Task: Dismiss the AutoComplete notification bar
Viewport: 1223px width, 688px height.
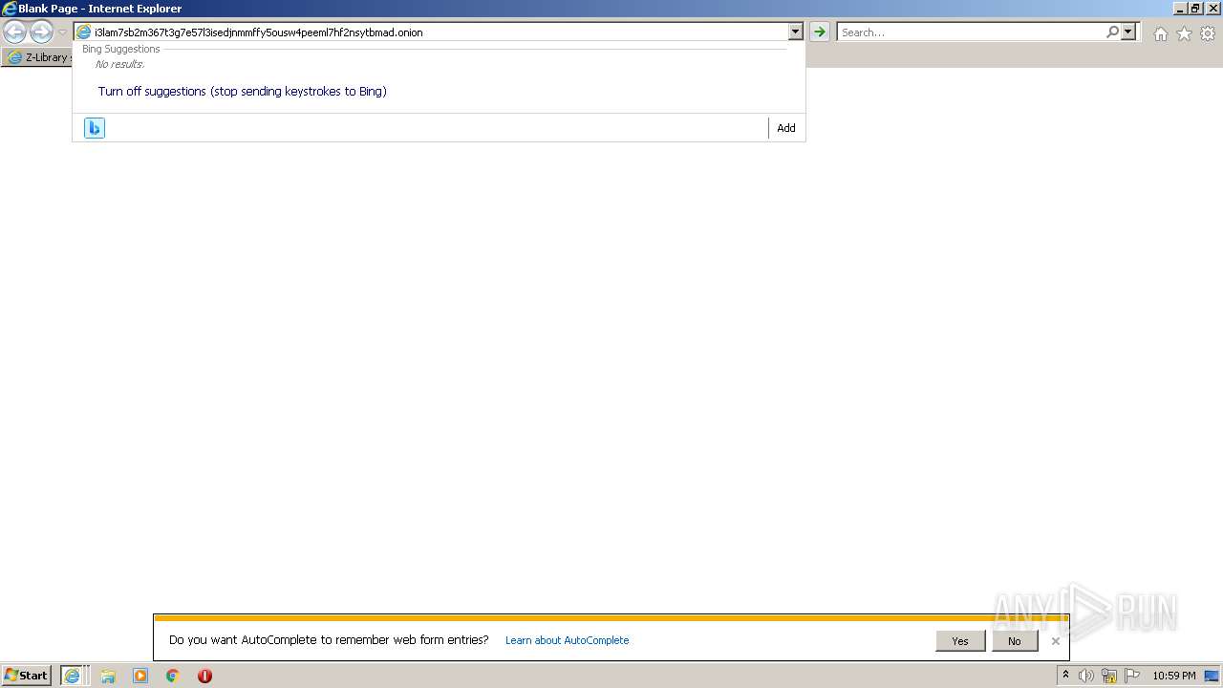Action: point(1055,641)
